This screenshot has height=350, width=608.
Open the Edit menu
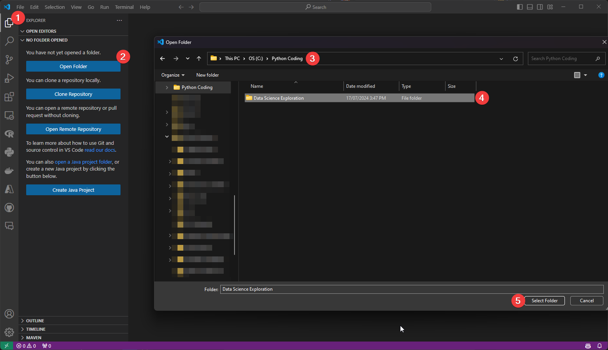pos(34,7)
